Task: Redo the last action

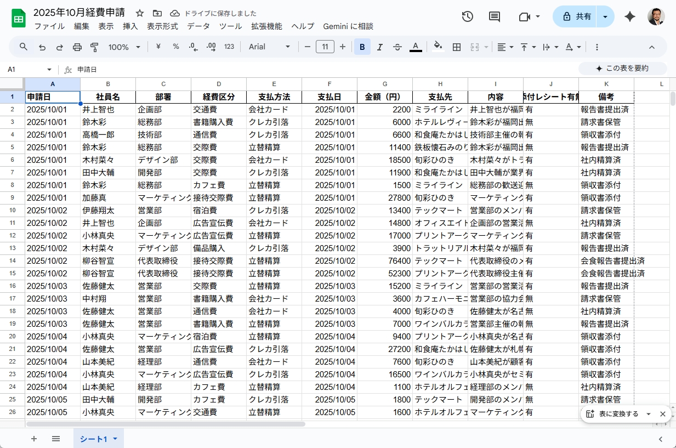Action: coord(60,47)
